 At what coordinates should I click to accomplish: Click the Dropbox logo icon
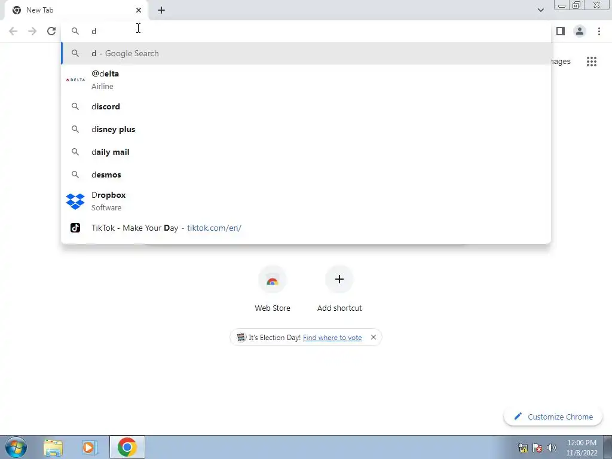75,201
